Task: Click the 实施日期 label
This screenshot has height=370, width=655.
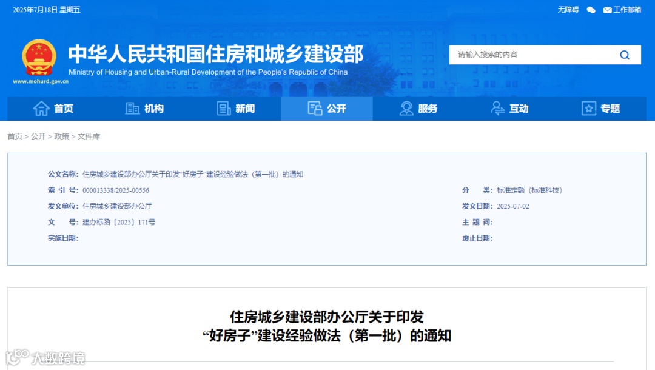Action: (63, 238)
